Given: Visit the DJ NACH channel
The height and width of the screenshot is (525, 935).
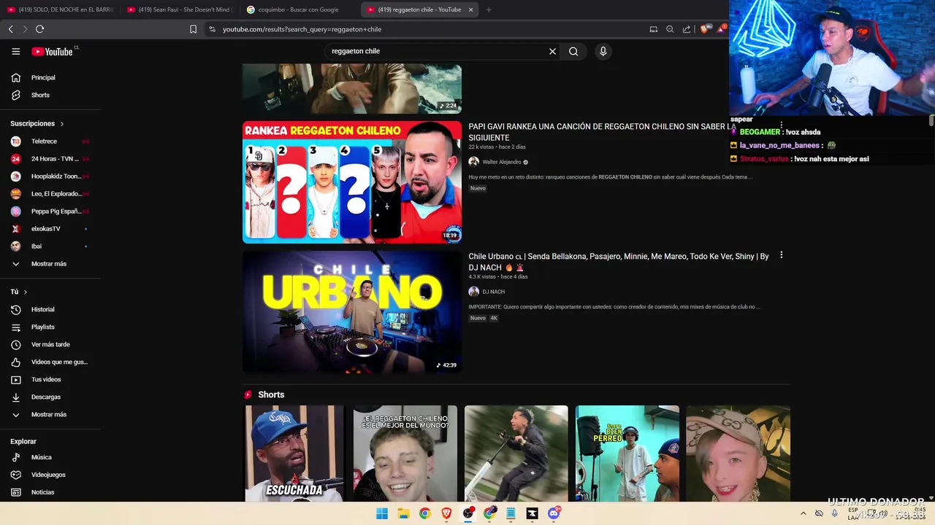Looking at the screenshot, I should tap(493, 292).
